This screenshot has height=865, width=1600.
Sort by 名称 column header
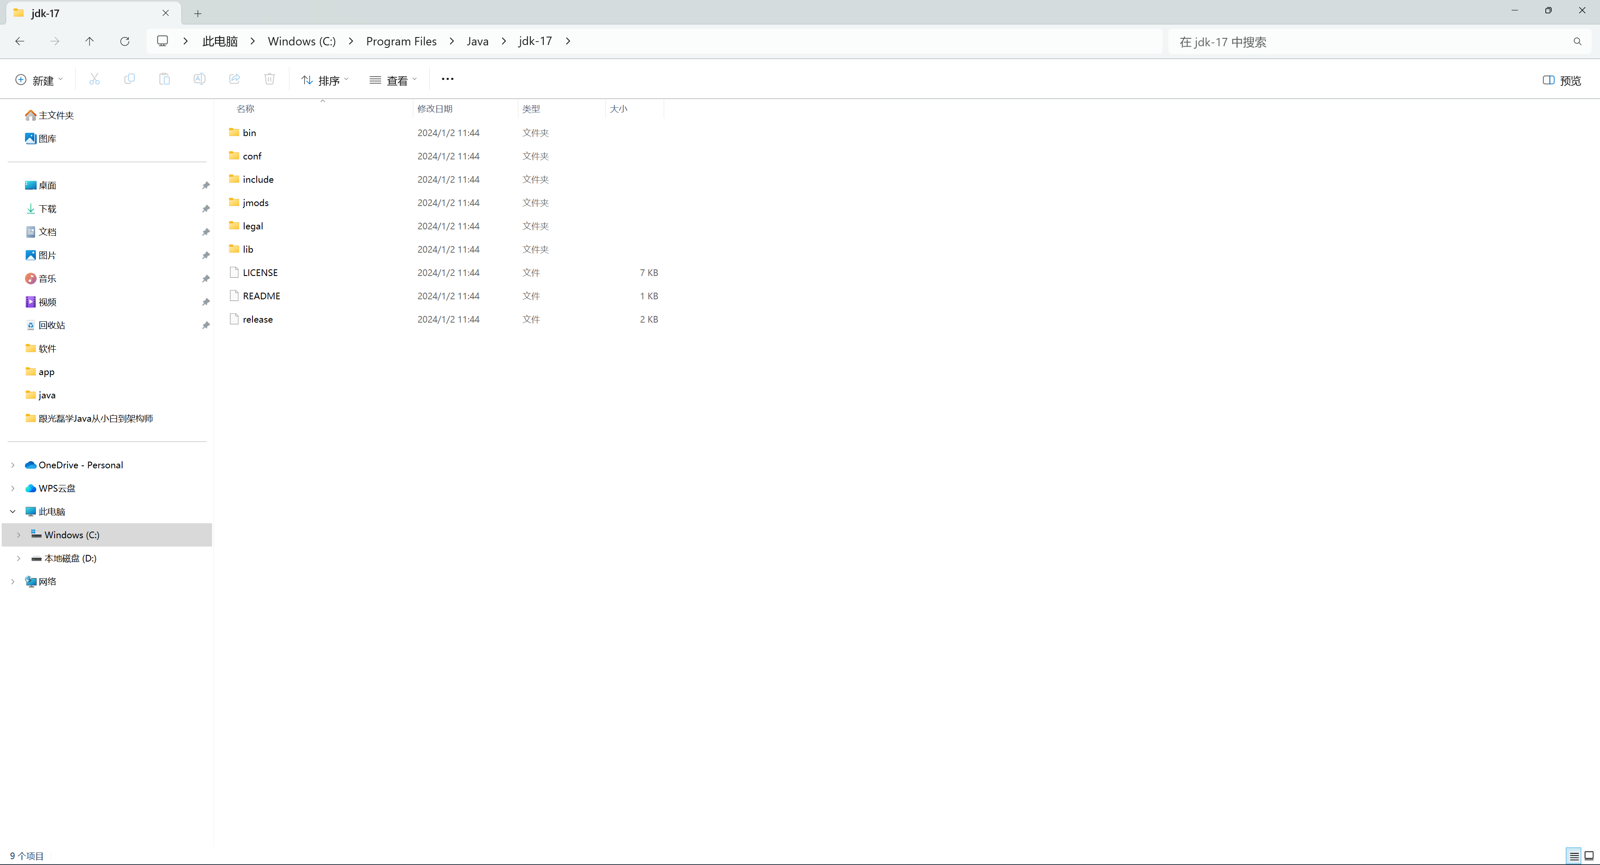[245, 109]
